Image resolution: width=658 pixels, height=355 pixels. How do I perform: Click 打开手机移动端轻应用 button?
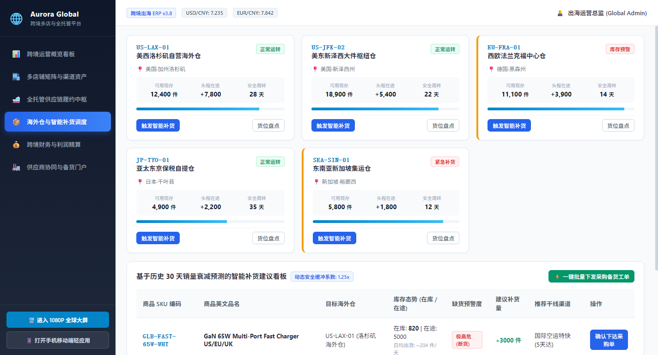(x=58, y=340)
